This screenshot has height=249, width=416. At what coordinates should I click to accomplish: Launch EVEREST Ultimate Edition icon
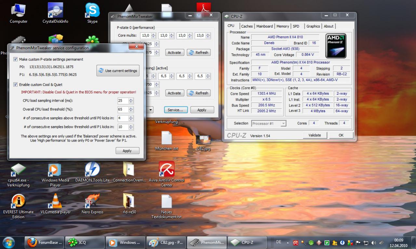19,207
